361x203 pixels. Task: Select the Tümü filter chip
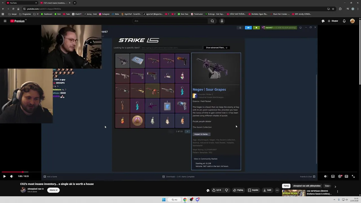(286, 186)
